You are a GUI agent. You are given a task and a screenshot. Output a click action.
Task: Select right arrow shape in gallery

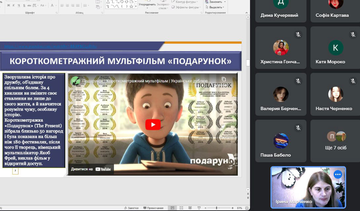click(x=122, y=2)
